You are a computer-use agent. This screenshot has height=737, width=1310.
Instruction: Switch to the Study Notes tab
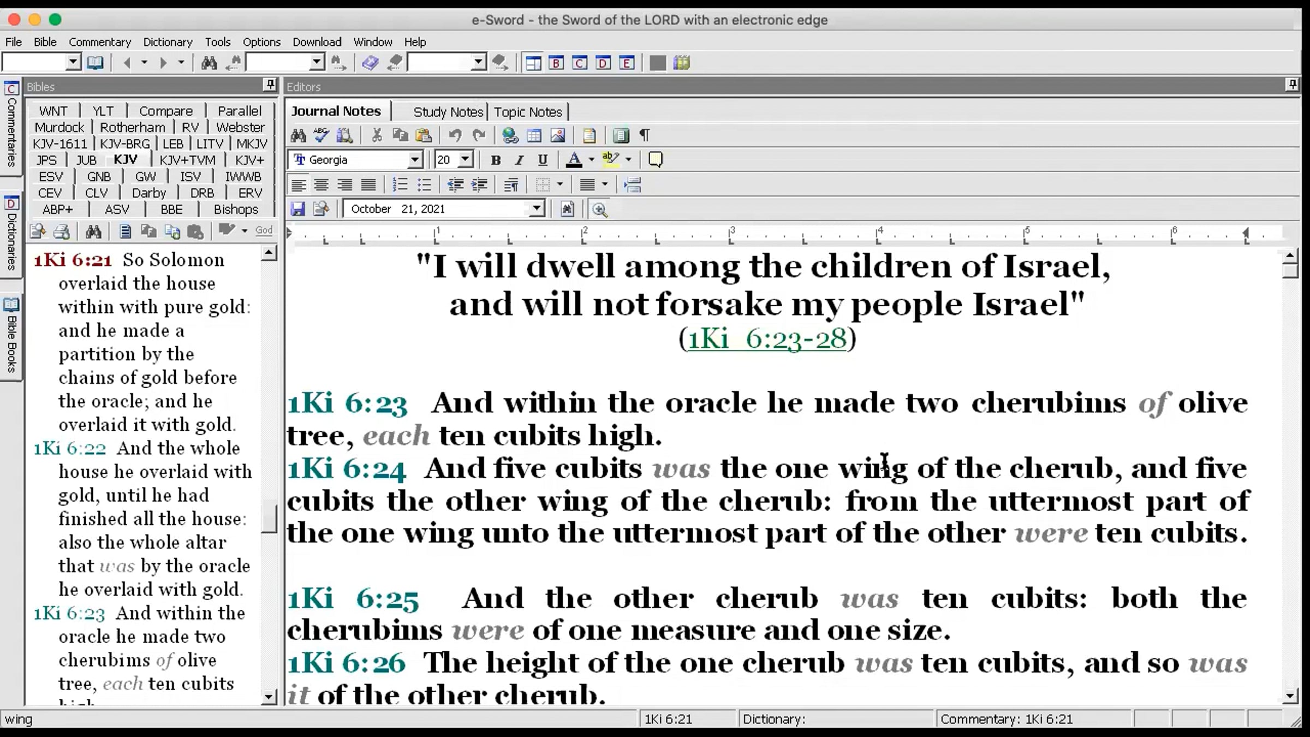tap(448, 112)
